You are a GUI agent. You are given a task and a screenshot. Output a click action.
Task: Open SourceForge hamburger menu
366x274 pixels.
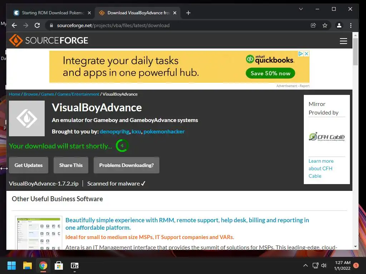point(343,41)
